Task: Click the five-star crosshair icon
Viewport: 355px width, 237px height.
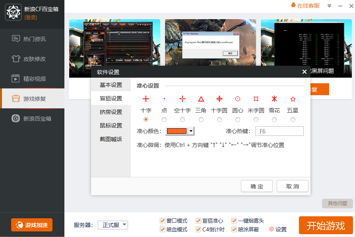Action: click(293, 99)
